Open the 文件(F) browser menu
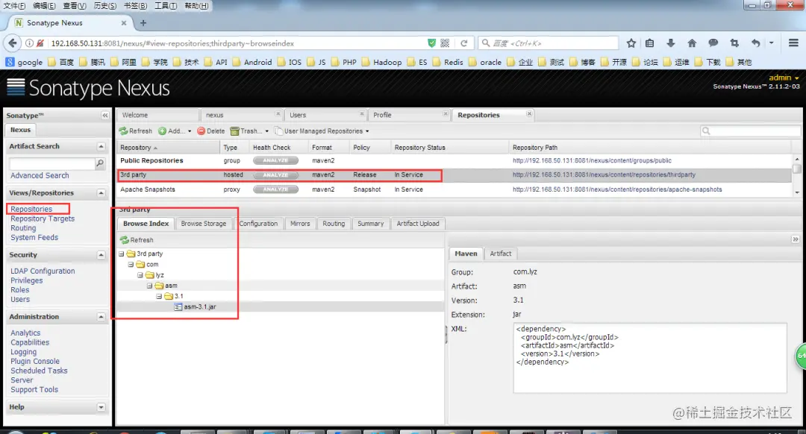806x434 pixels. (14, 6)
